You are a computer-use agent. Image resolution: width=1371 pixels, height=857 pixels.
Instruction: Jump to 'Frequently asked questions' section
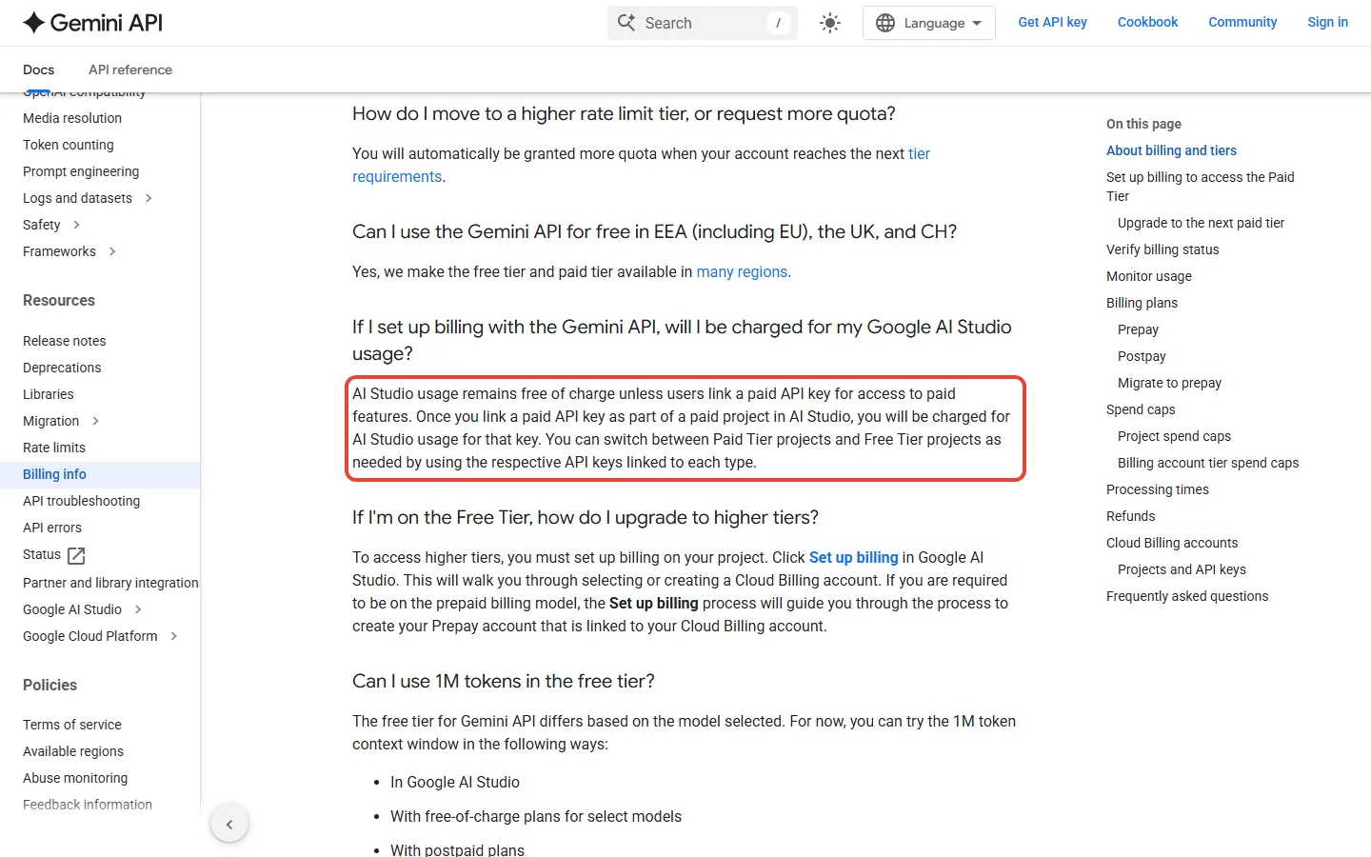point(1187,596)
